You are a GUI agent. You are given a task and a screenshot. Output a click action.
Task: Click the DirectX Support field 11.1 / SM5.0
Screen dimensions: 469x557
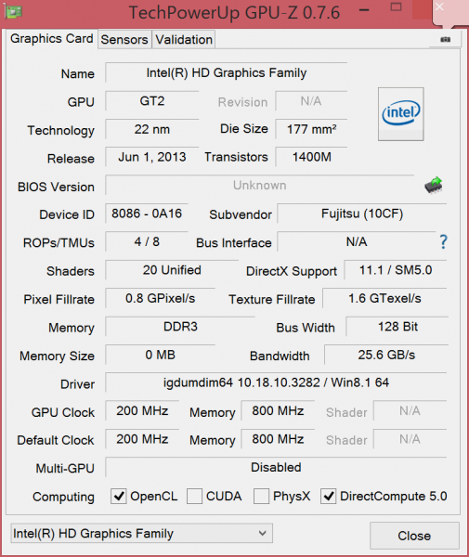click(x=396, y=270)
